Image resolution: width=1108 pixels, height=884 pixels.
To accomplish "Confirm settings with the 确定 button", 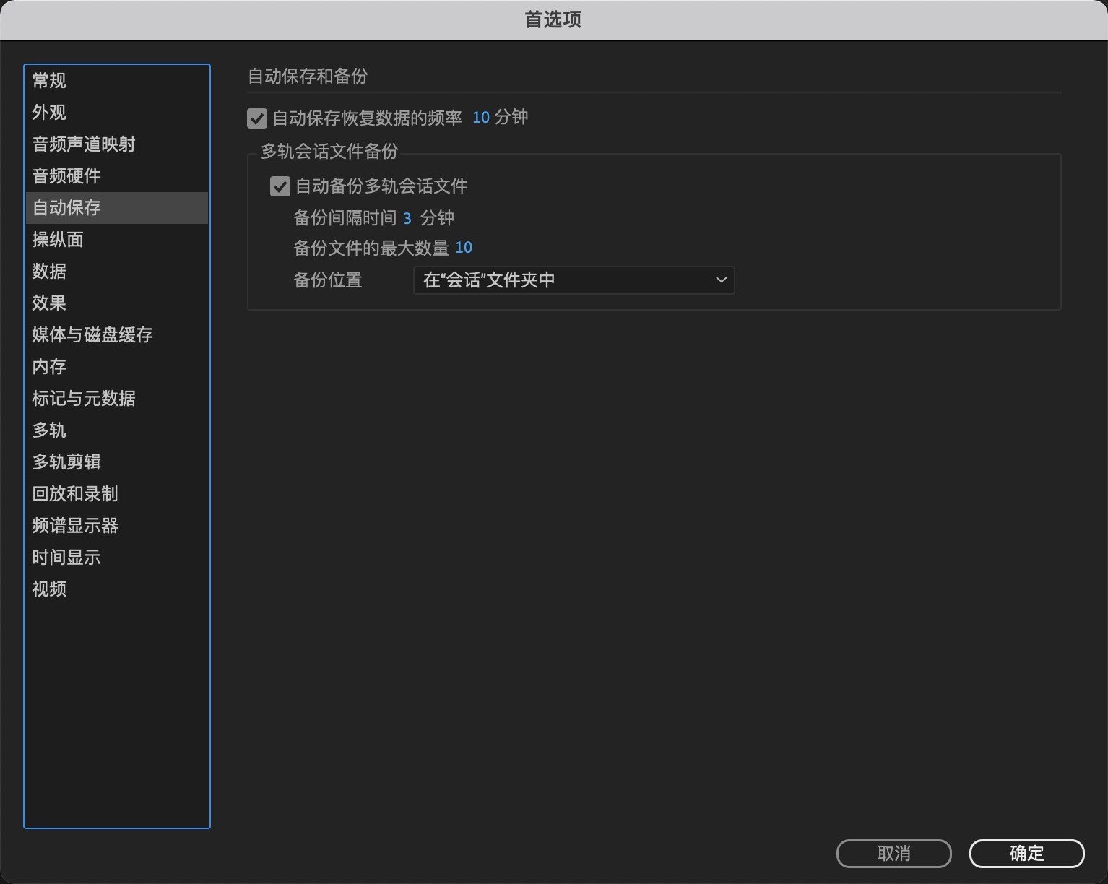I will pyautogui.click(x=1026, y=853).
